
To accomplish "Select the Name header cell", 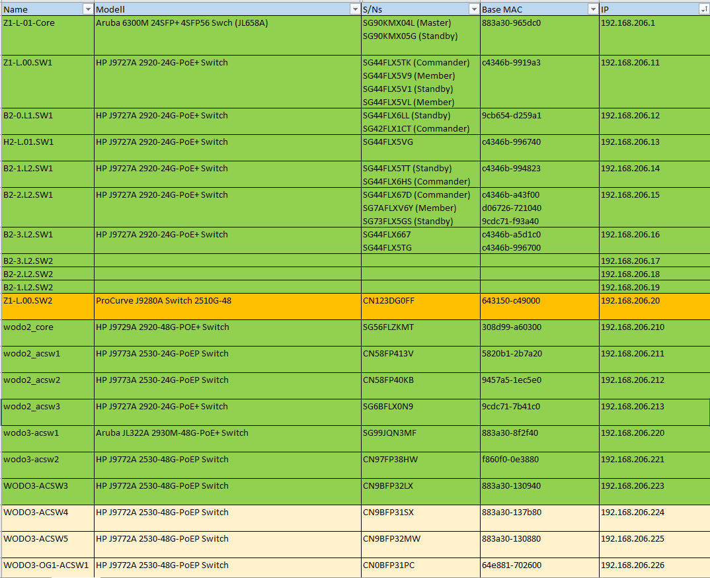I will pos(48,9).
